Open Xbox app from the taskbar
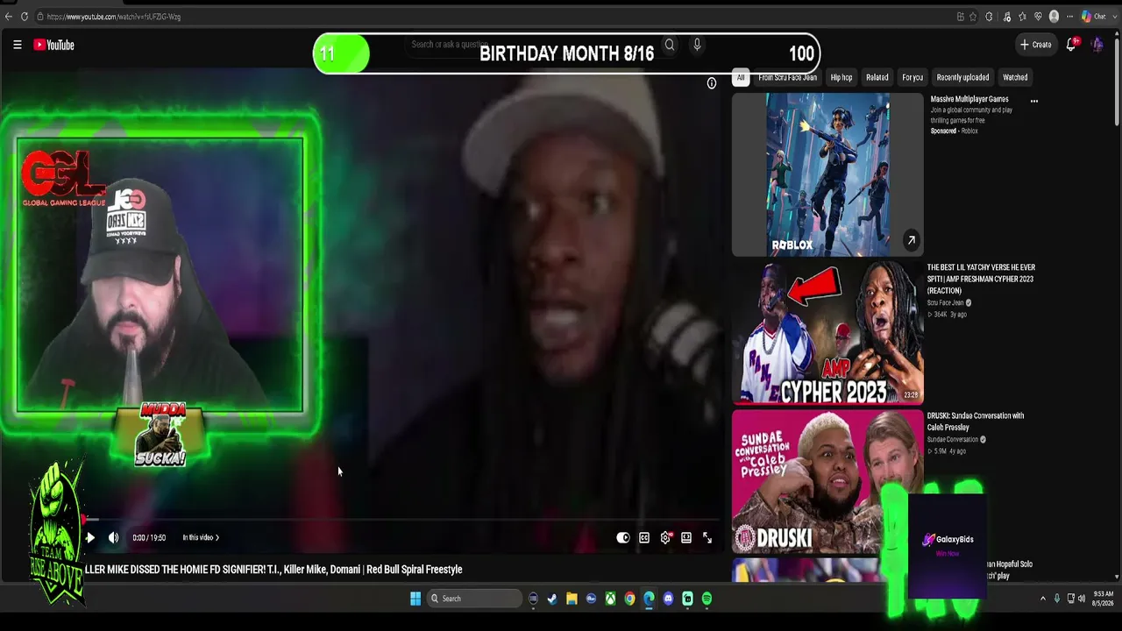The image size is (1122, 631). pos(610,599)
